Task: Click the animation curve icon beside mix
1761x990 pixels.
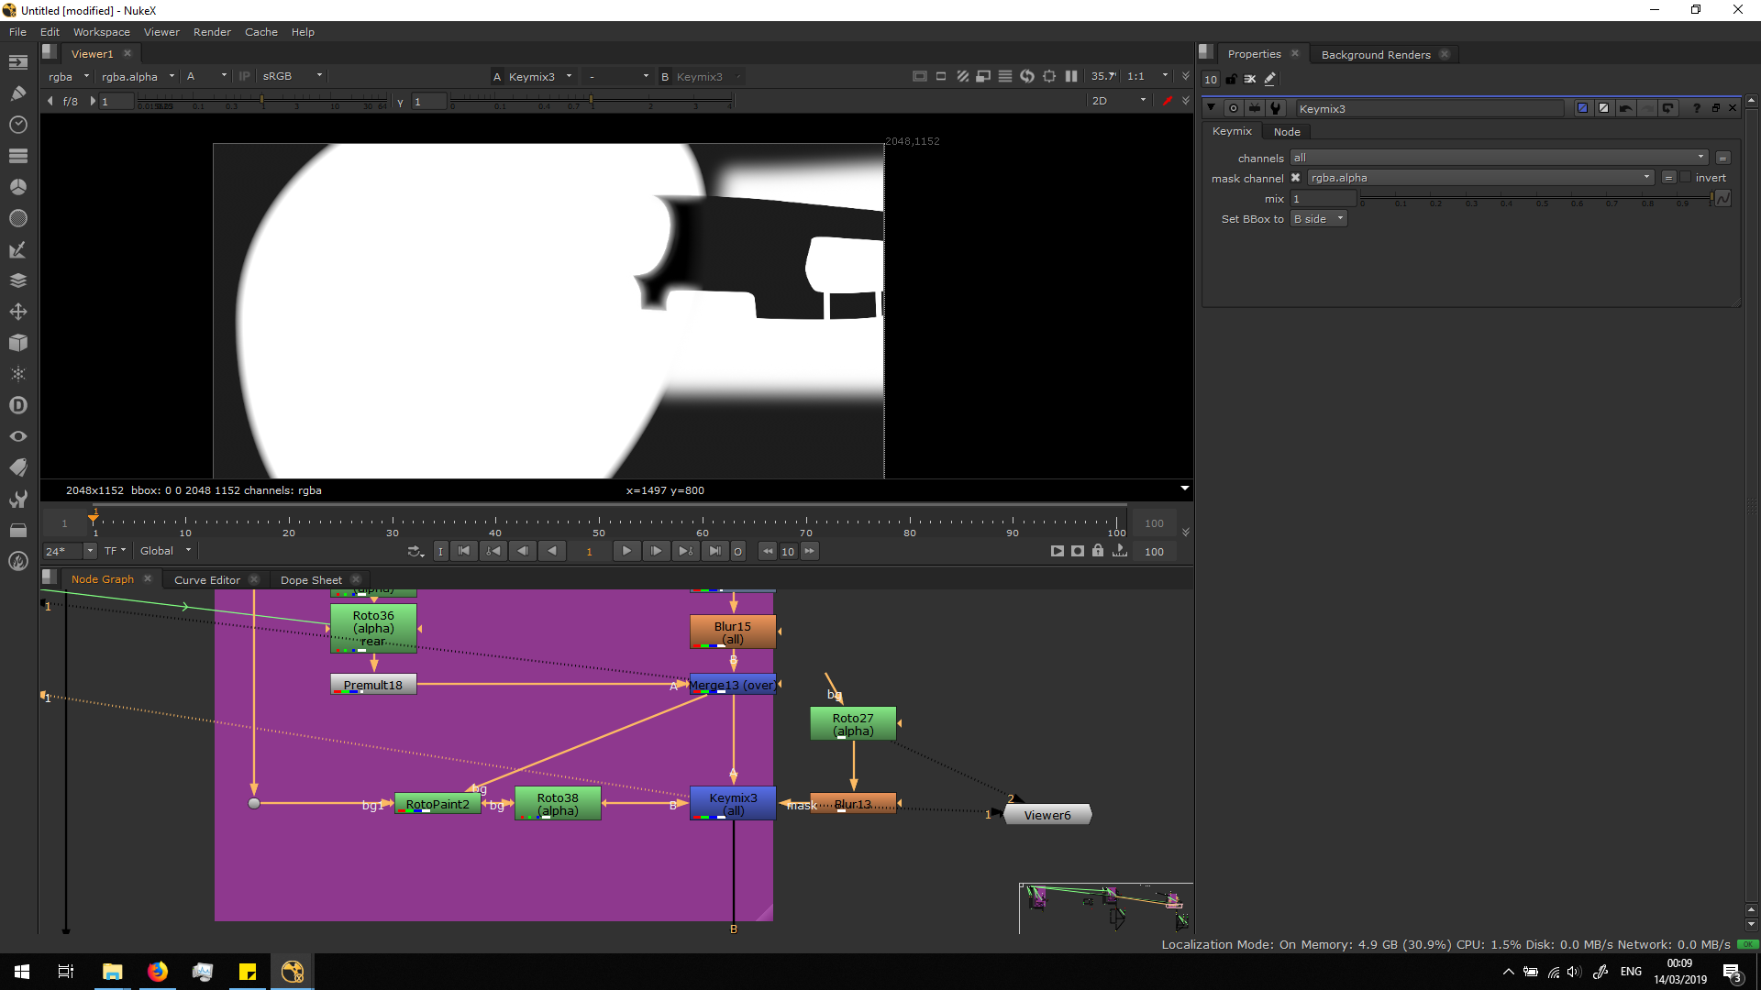Action: click(1723, 199)
